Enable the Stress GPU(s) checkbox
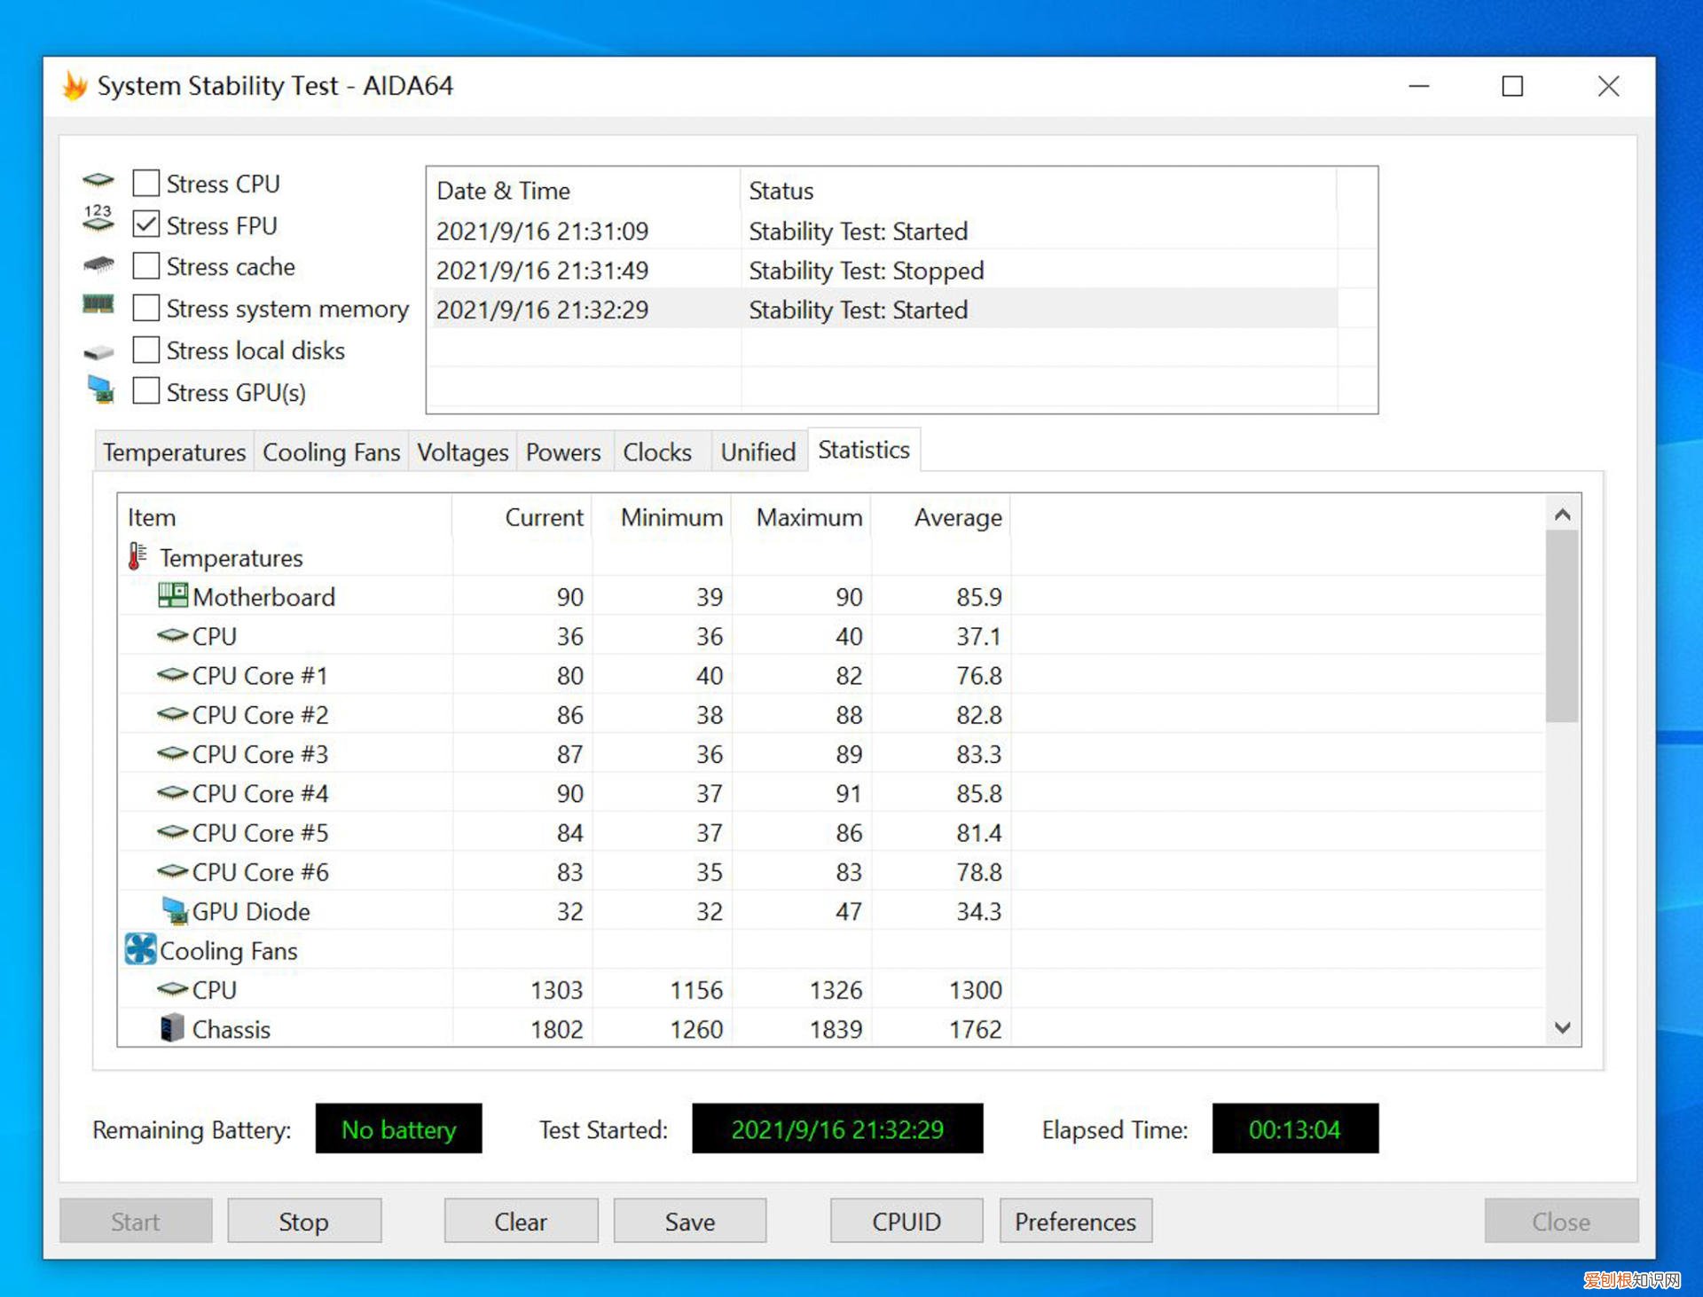The width and height of the screenshot is (1703, 1297). point(146,391)
